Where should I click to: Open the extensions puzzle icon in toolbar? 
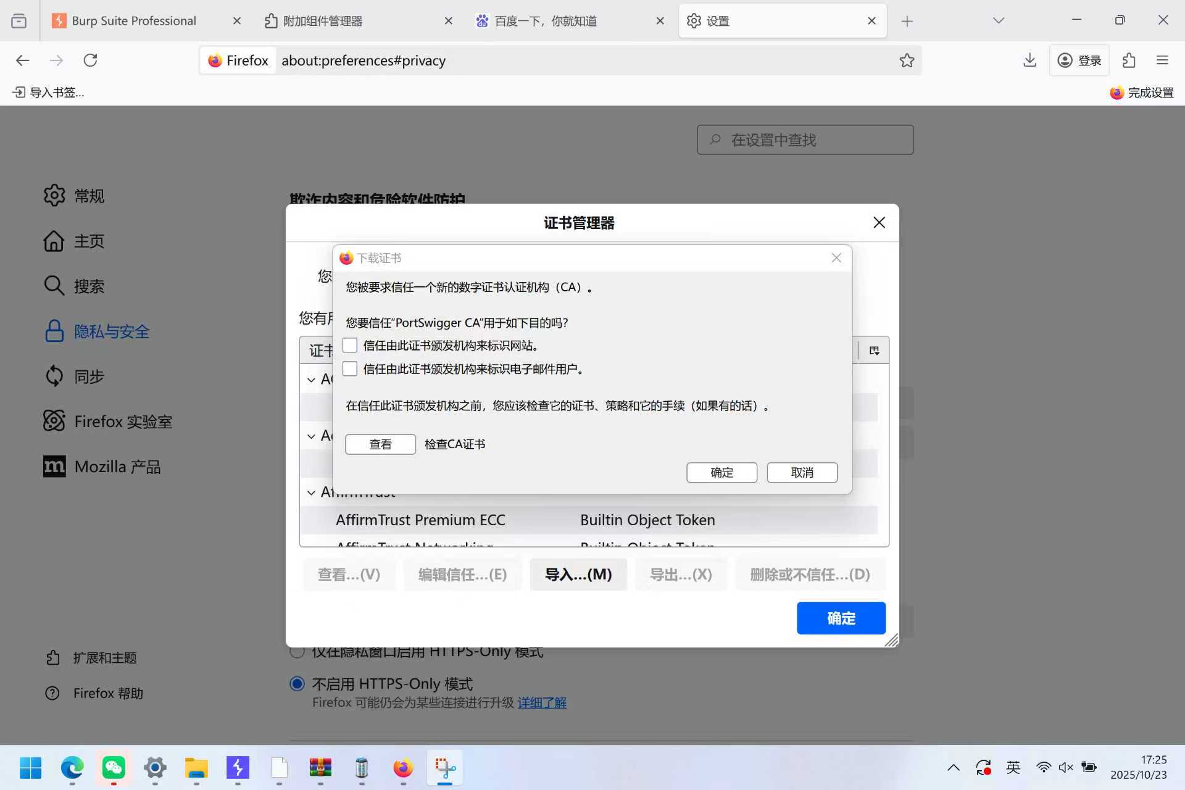click(x=1129, y=60)
